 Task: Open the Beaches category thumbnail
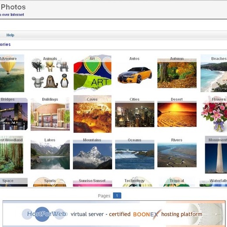pos(214,73)
